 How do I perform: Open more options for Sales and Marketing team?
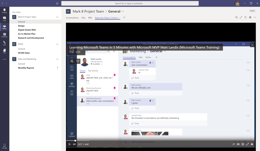point(57,59)
